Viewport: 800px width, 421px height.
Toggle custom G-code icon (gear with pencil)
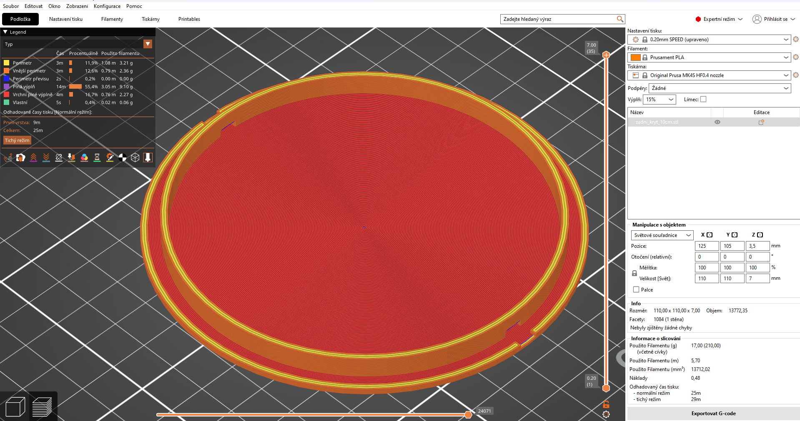click(x=110, y=157)
